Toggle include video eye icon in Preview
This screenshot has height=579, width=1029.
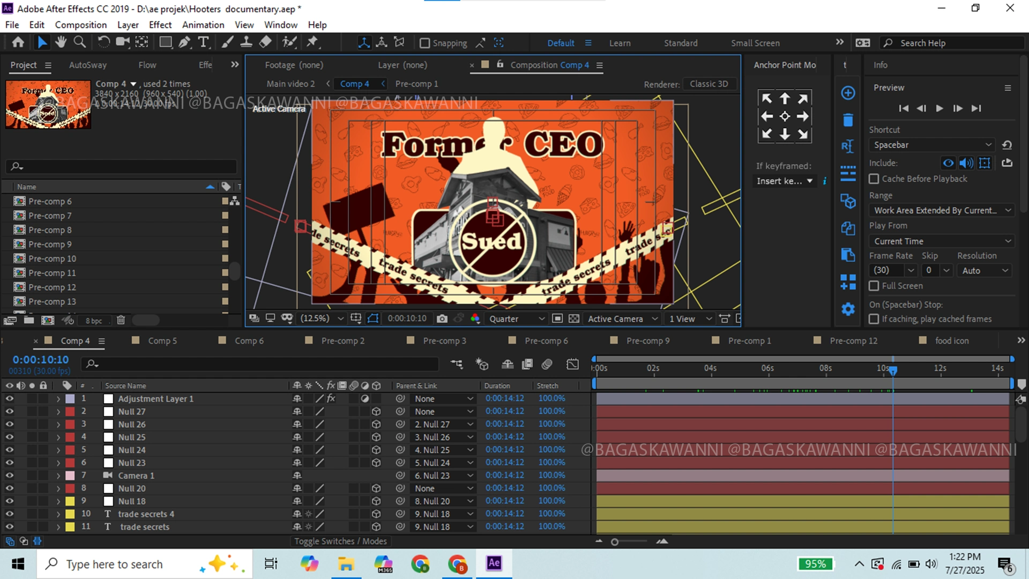click(948, 163)
